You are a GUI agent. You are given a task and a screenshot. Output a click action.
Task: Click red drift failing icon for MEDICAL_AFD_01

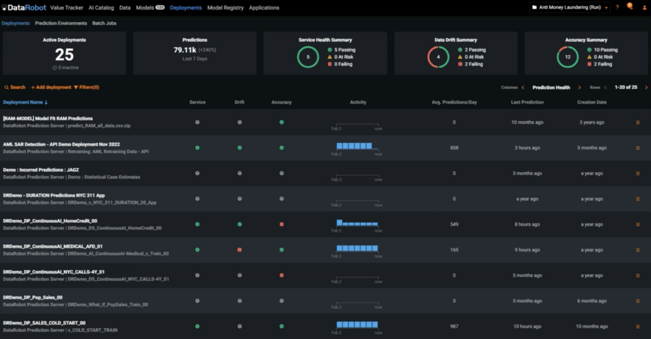tap(240, 250)
